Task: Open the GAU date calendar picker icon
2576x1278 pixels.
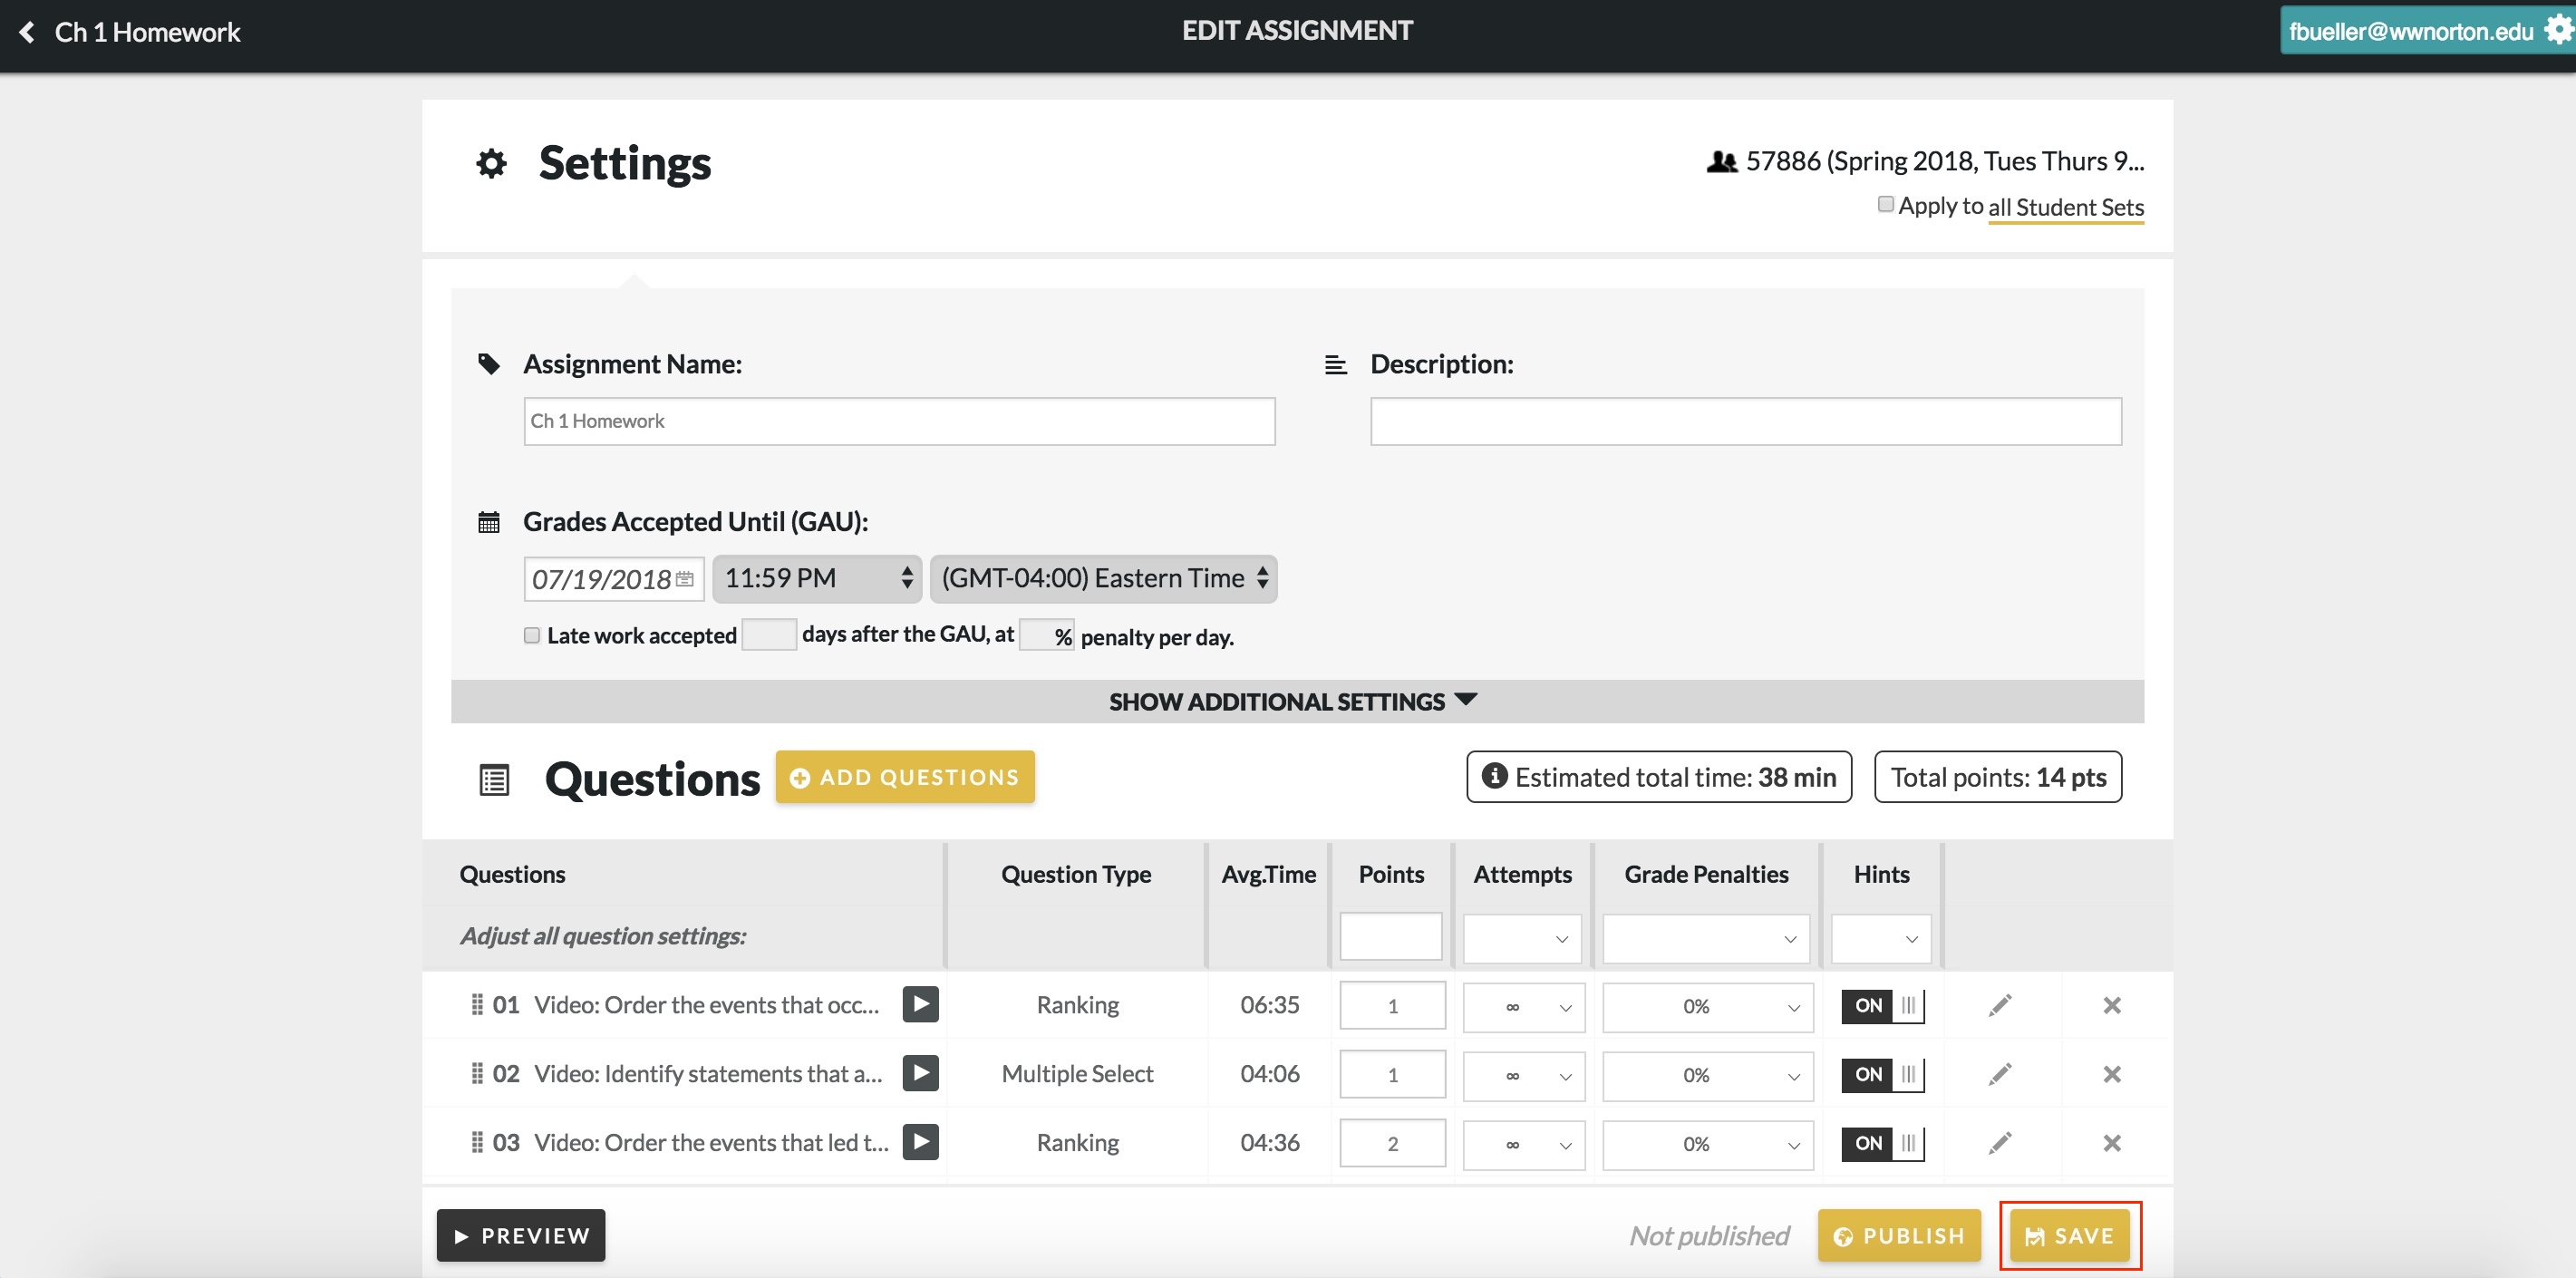Action: [685, 579]
